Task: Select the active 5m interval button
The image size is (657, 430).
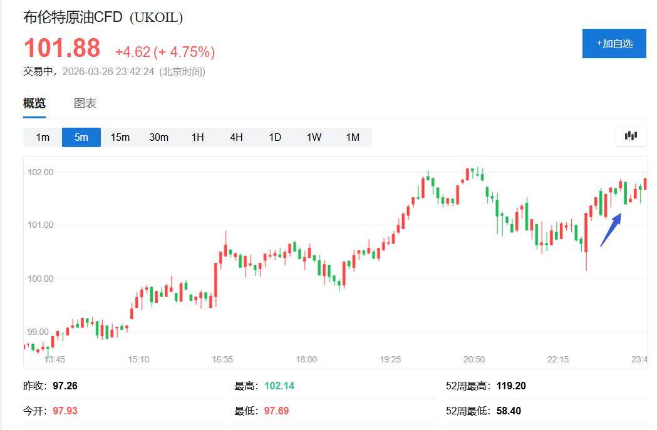Action: [x=81, y=137]
